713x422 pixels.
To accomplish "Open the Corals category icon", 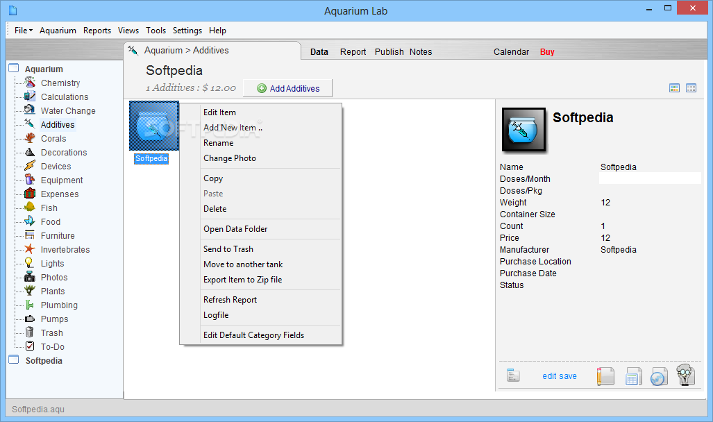I will click(x=30, y=138).
